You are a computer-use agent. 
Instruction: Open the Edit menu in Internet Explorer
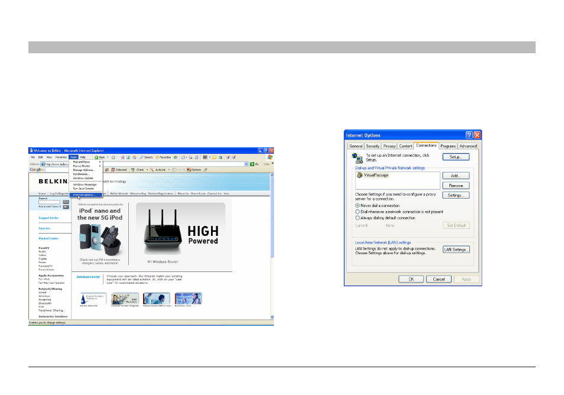click(41, 157)
